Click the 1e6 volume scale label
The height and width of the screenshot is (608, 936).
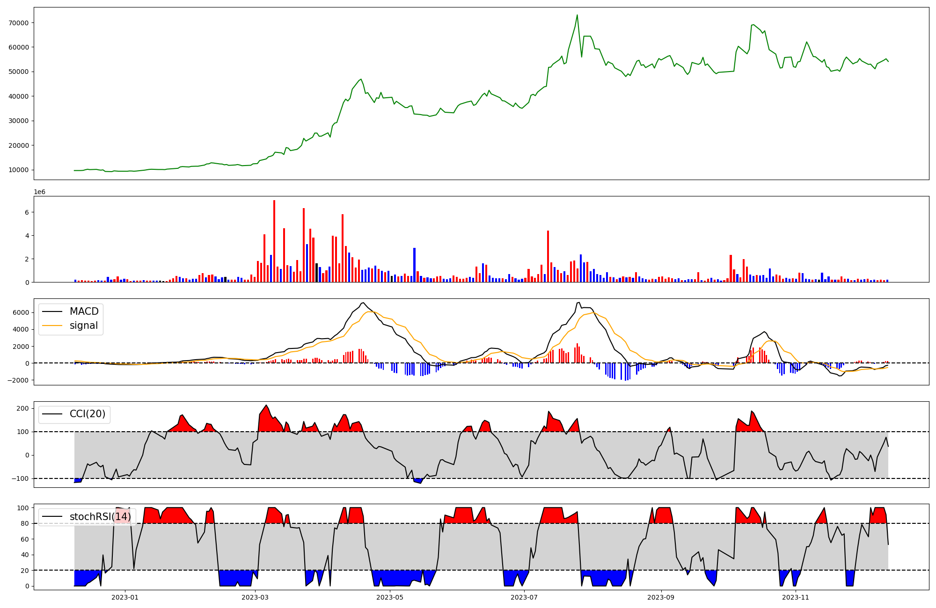pos(39,192)
